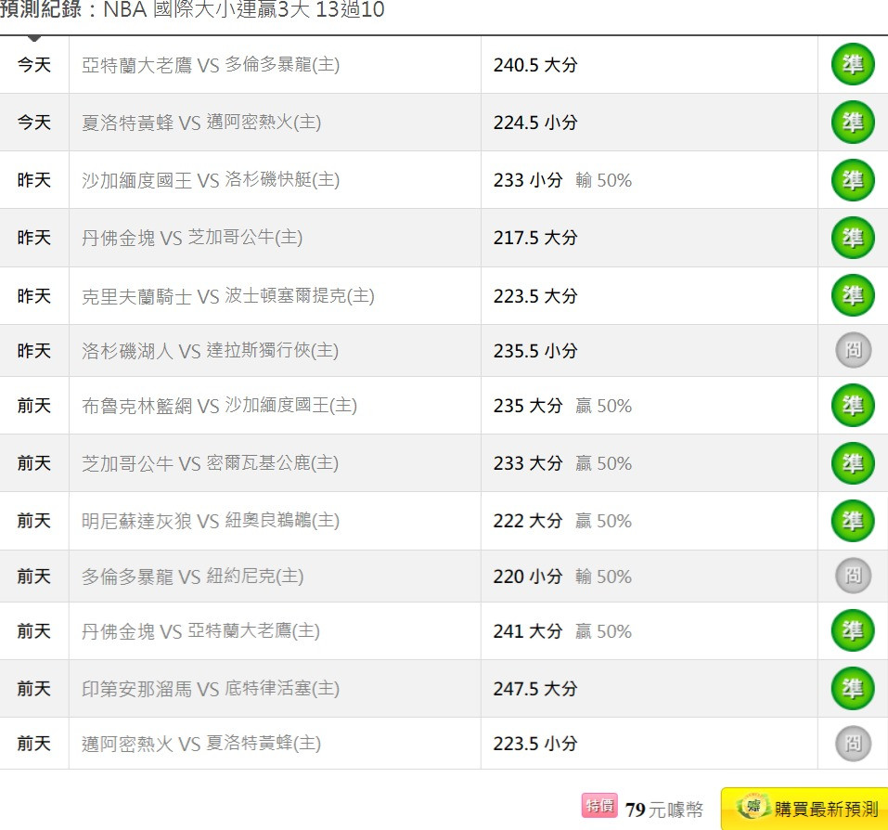Click the green 準 icon for 芝加哥公牛 VS 密爾瓦基公鹿
This screenshot has width=888, height=830.
853,463
